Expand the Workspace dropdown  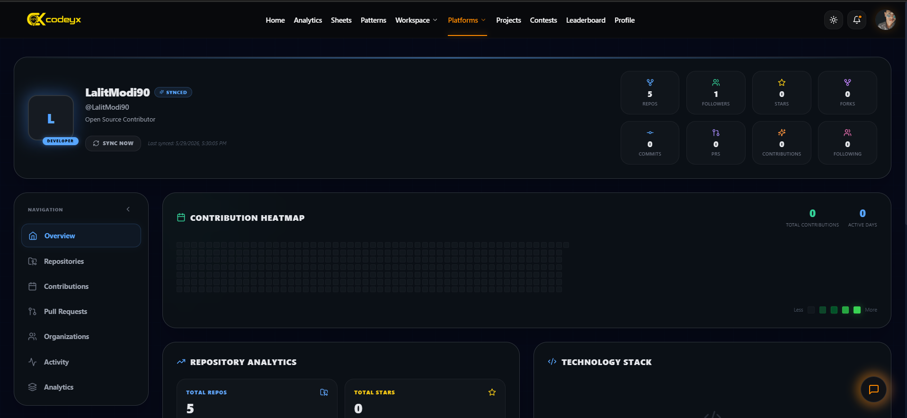(x=416, y=20)
